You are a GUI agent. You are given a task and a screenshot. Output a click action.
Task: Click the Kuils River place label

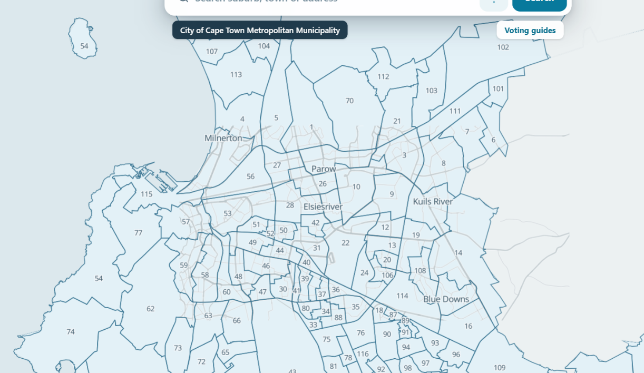[433, 202]
